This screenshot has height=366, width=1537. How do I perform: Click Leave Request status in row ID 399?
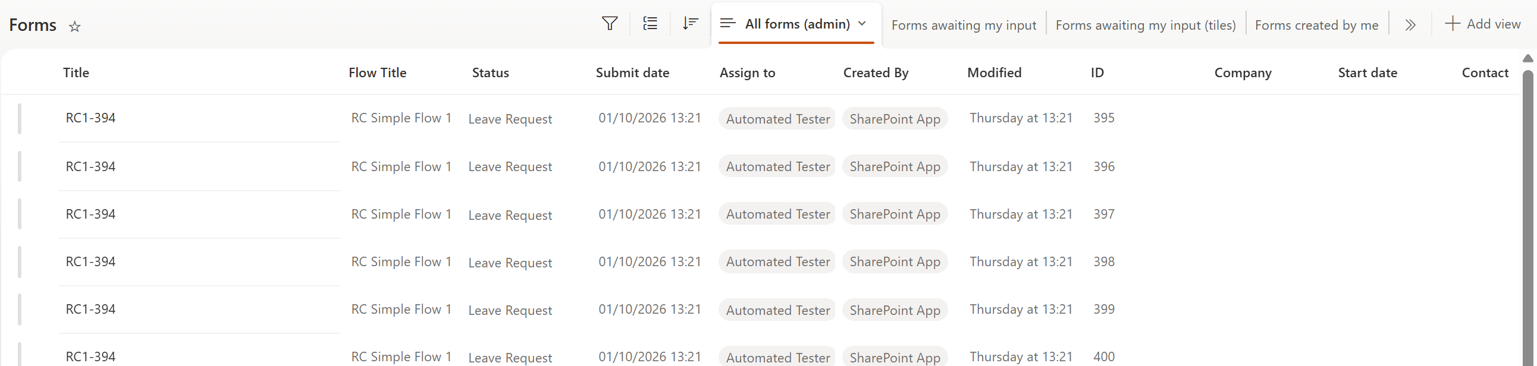click(x=510, y=310)
